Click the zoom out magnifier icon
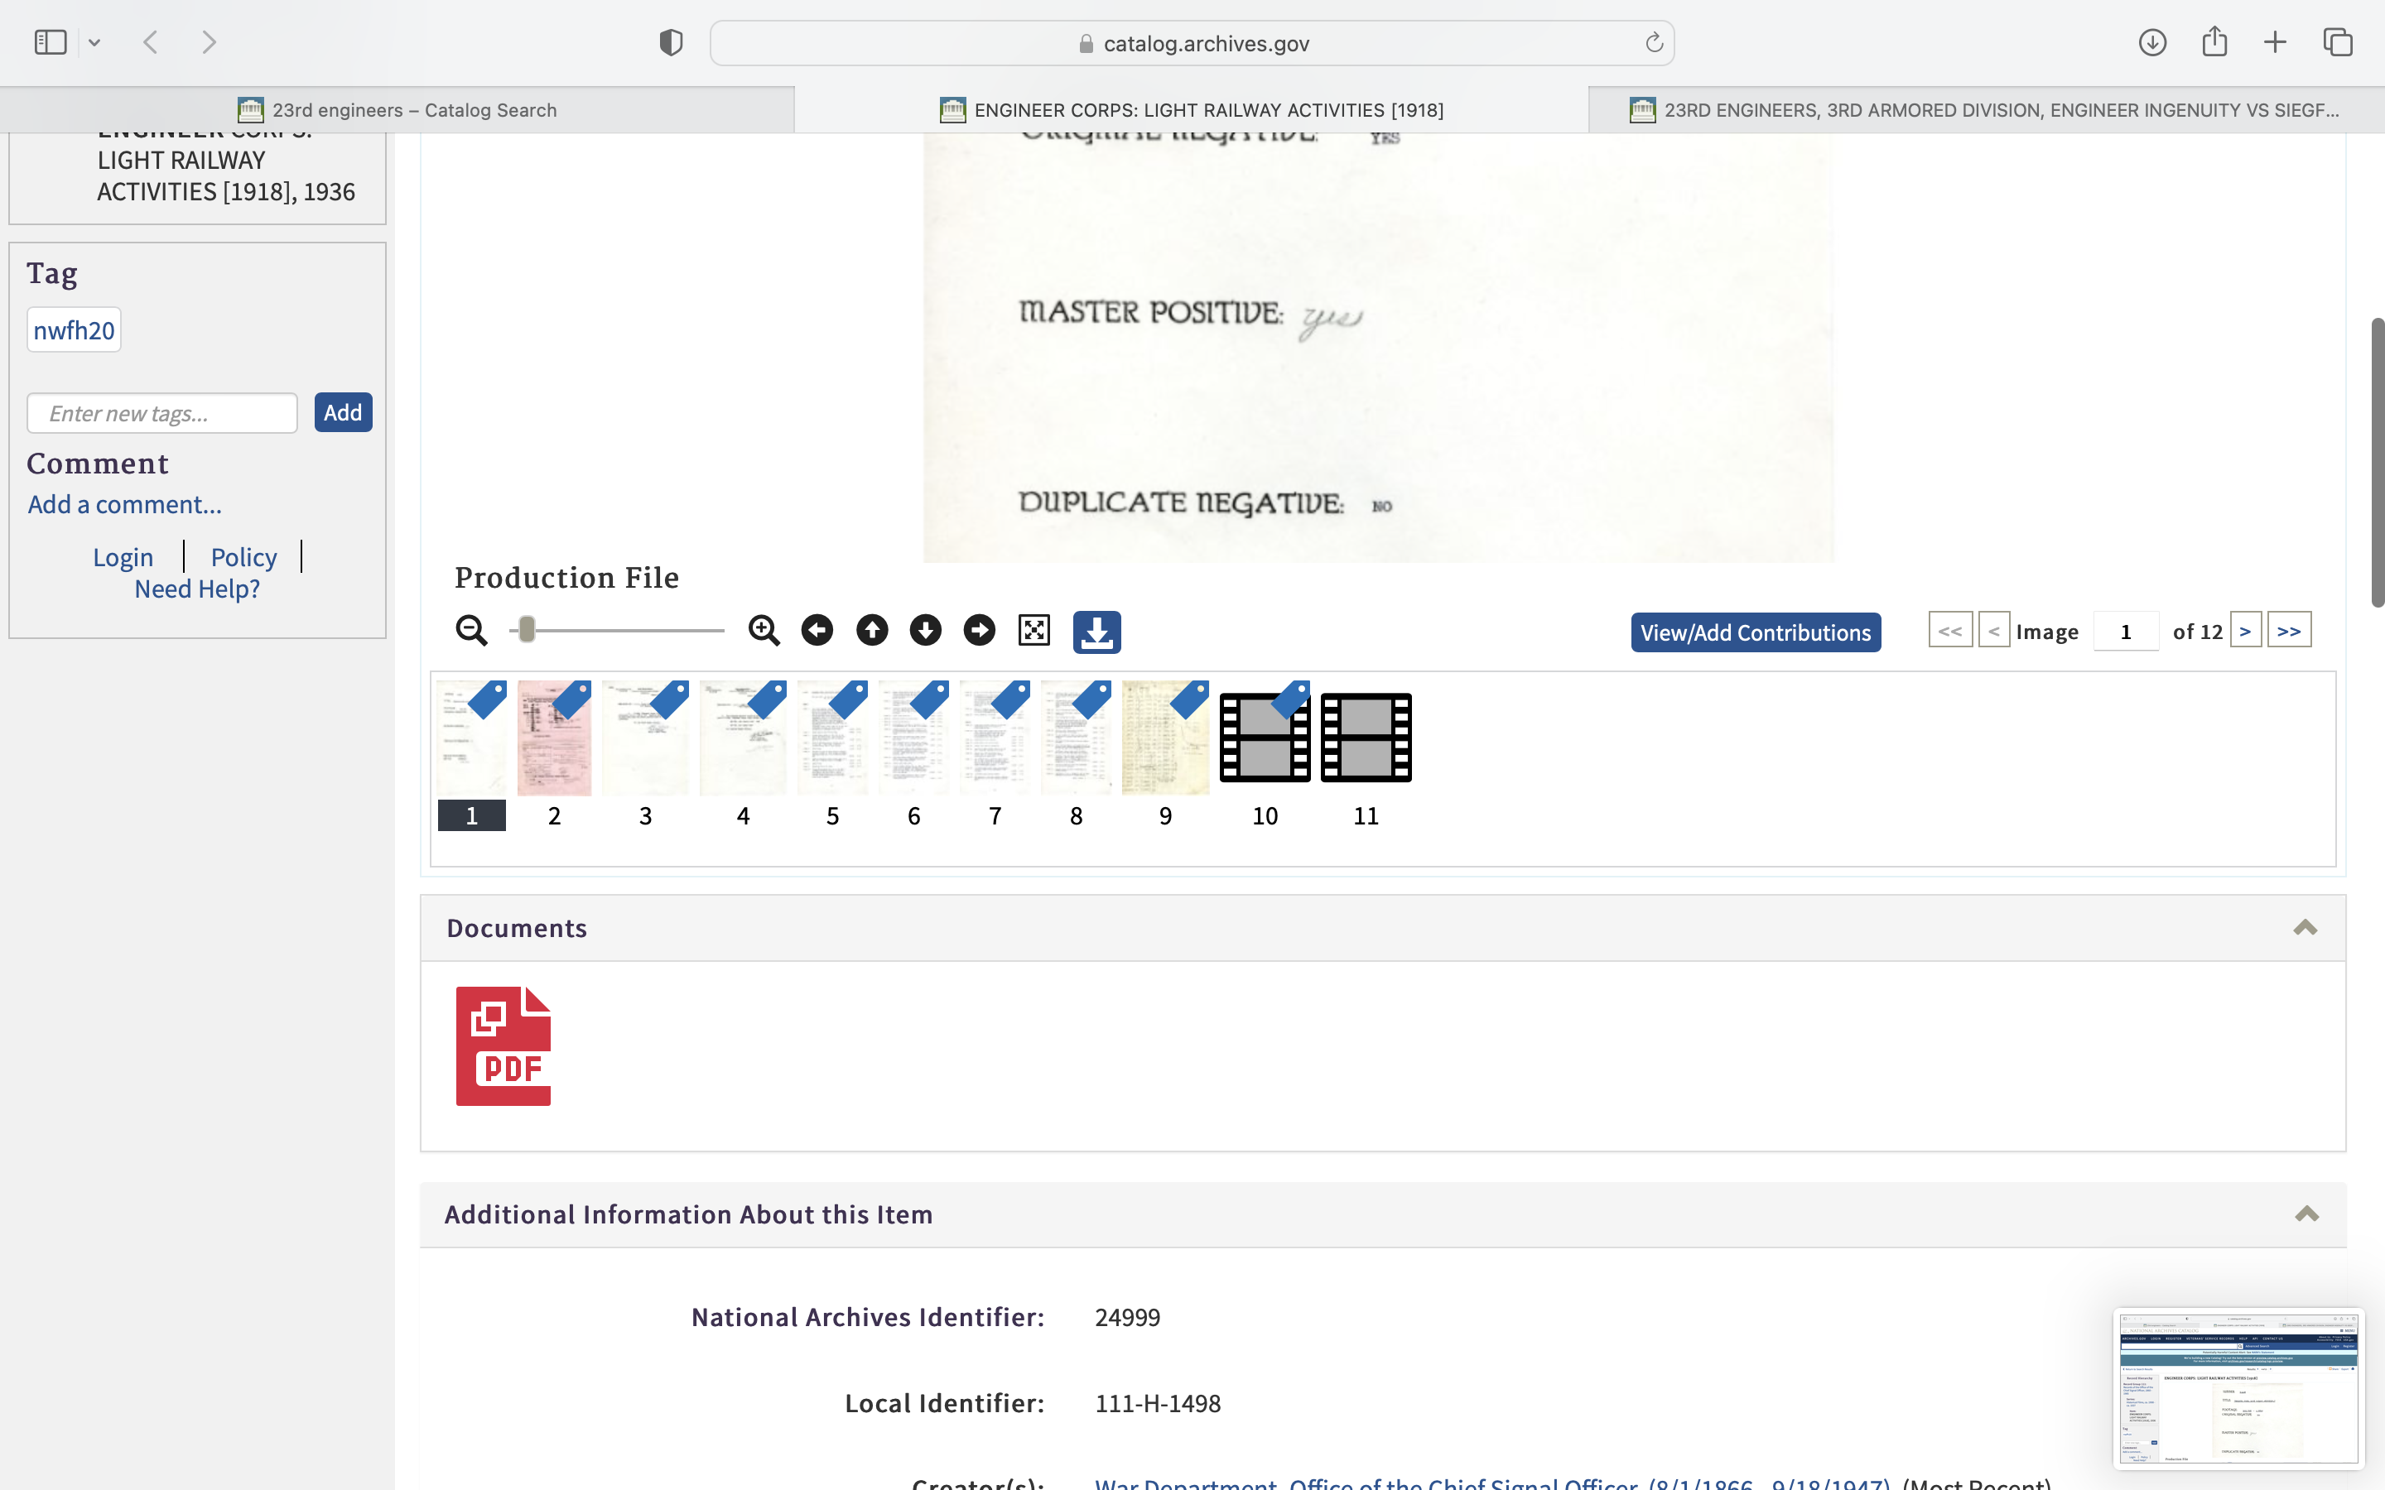Image resolution: width=2385 pixels, height=1490 pixels. [471, 631]
